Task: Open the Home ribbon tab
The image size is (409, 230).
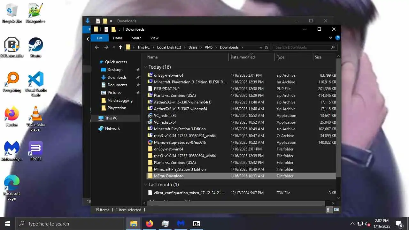Action: (x=118, y=38)
